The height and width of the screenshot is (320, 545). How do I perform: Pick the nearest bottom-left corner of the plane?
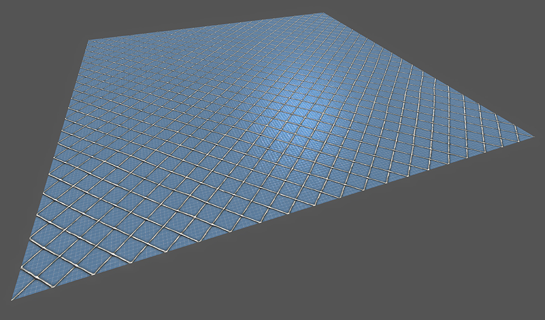pyautogui.click(x=12, y=298)
